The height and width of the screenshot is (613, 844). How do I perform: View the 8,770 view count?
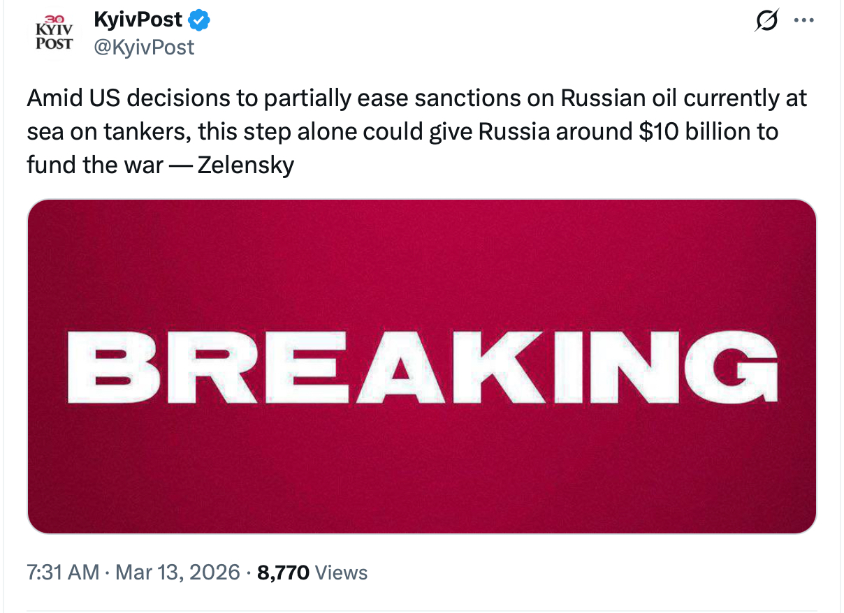283,573
